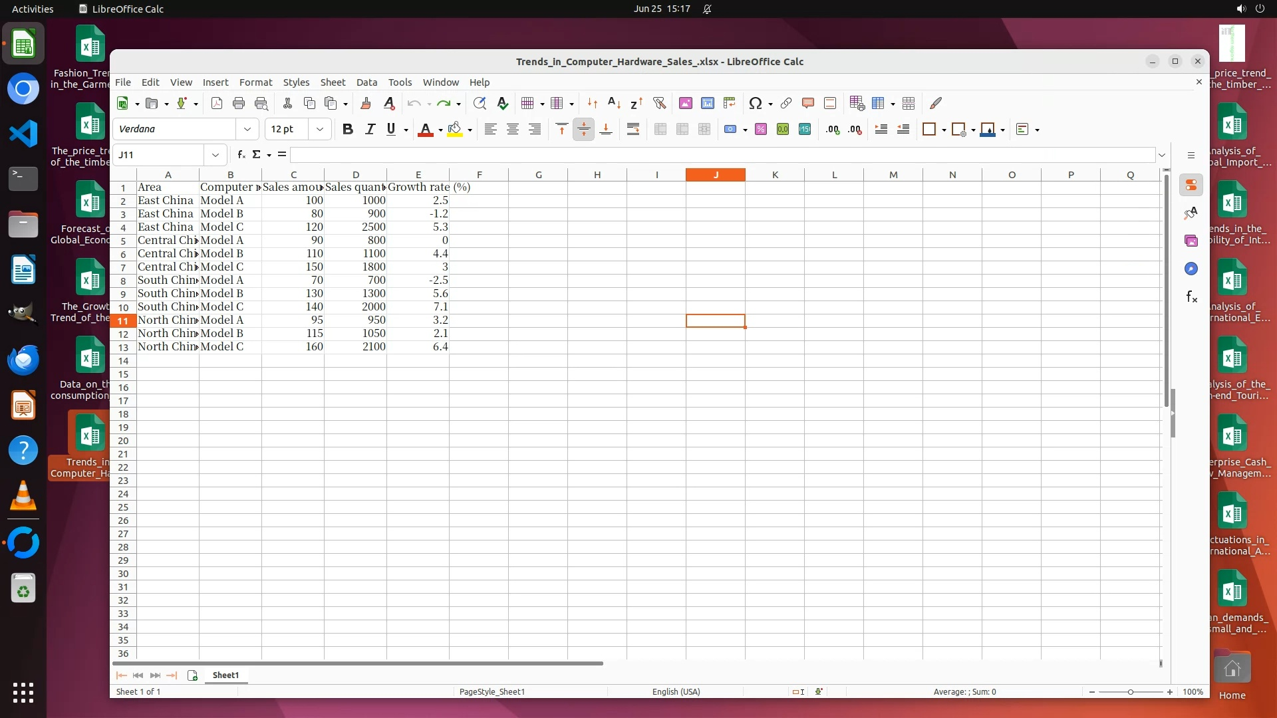Toggle italic formatting
The image size is (1277, 718).
click(370, 129)
